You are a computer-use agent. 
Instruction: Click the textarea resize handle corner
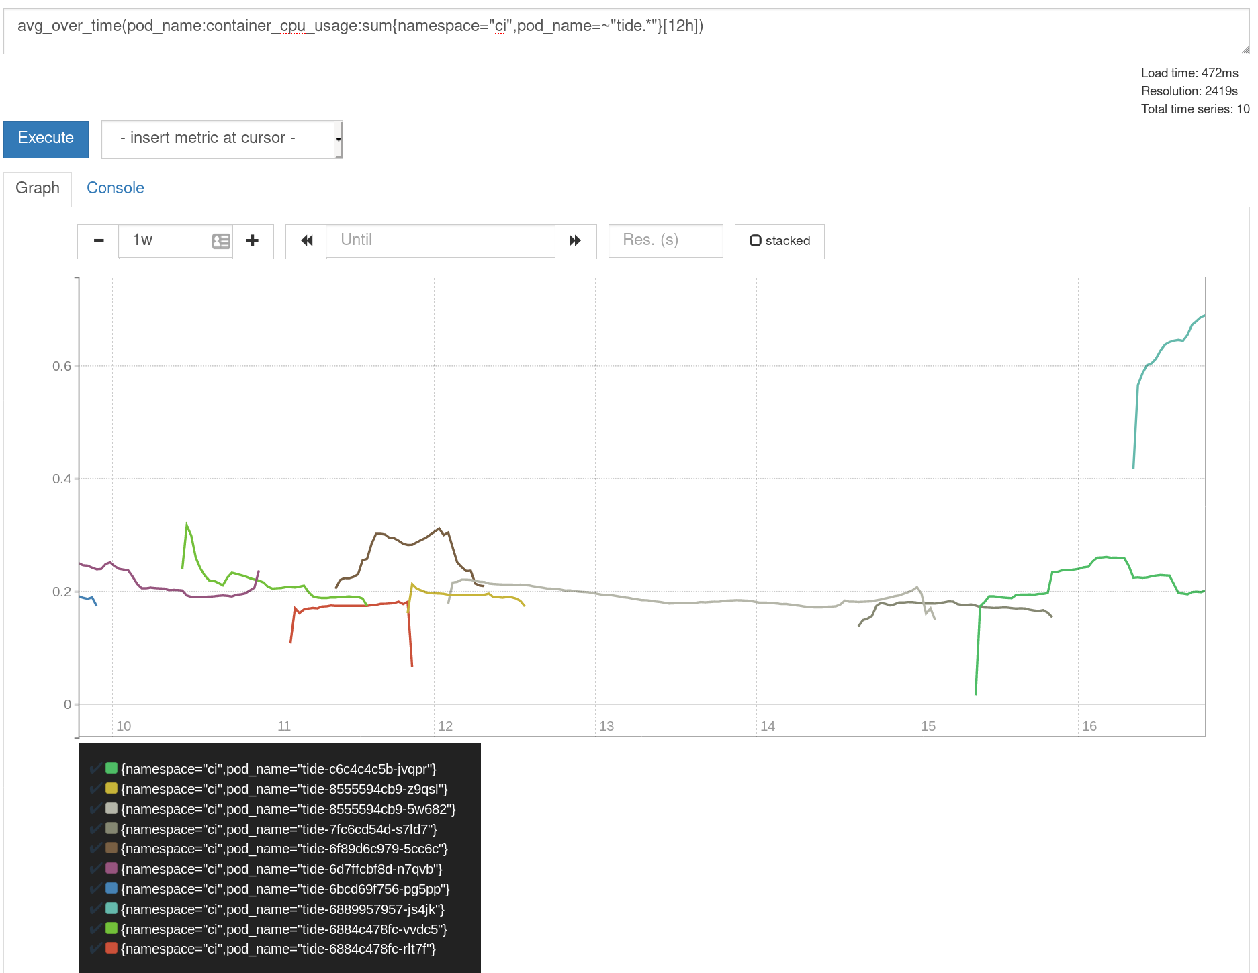tap(1245, 50)
